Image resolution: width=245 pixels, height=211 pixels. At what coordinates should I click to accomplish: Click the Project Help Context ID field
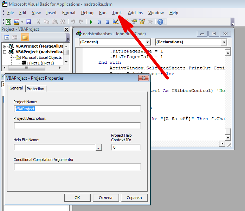pyautogui.click(x=126, y=147)
